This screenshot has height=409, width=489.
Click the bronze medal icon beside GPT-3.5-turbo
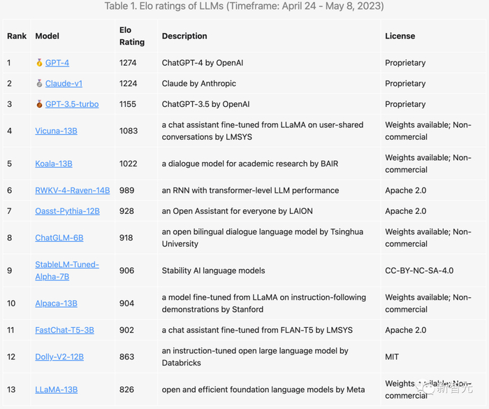(x=39, y=104)
